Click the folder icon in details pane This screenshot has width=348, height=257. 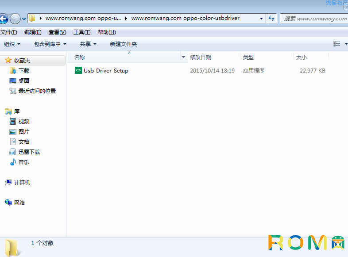[12, 248]
